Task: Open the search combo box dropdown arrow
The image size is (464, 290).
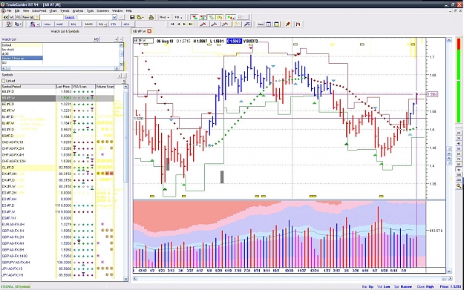Action: [114, 17]
